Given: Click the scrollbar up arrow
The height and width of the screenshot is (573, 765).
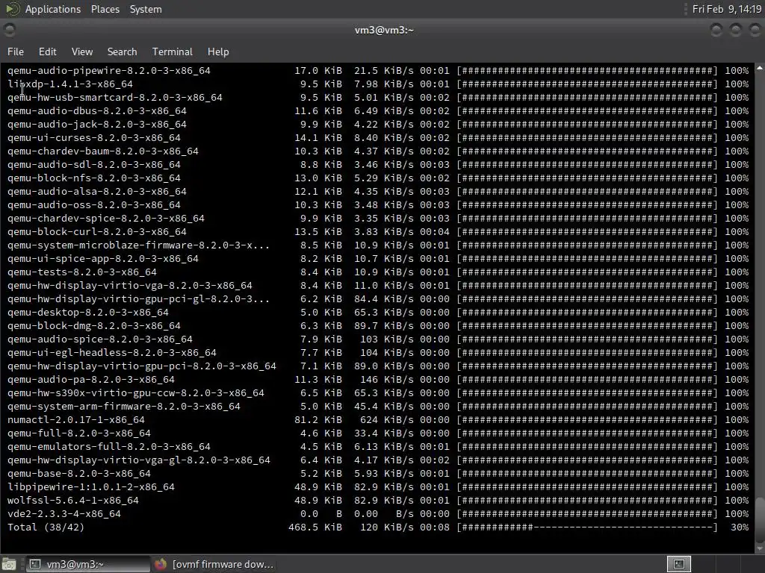Looking at the screenshot, I should tap(760, 69).
